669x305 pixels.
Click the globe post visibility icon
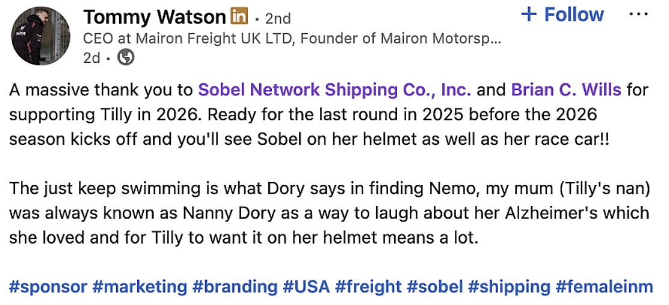[x=126, y=58]
